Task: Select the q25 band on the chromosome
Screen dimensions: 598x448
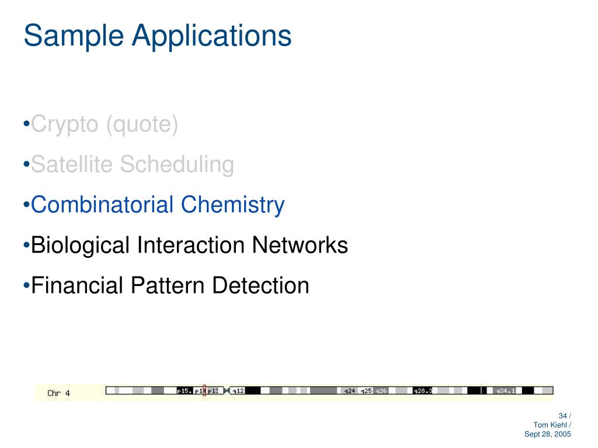Action: click(x=366, y=390)
